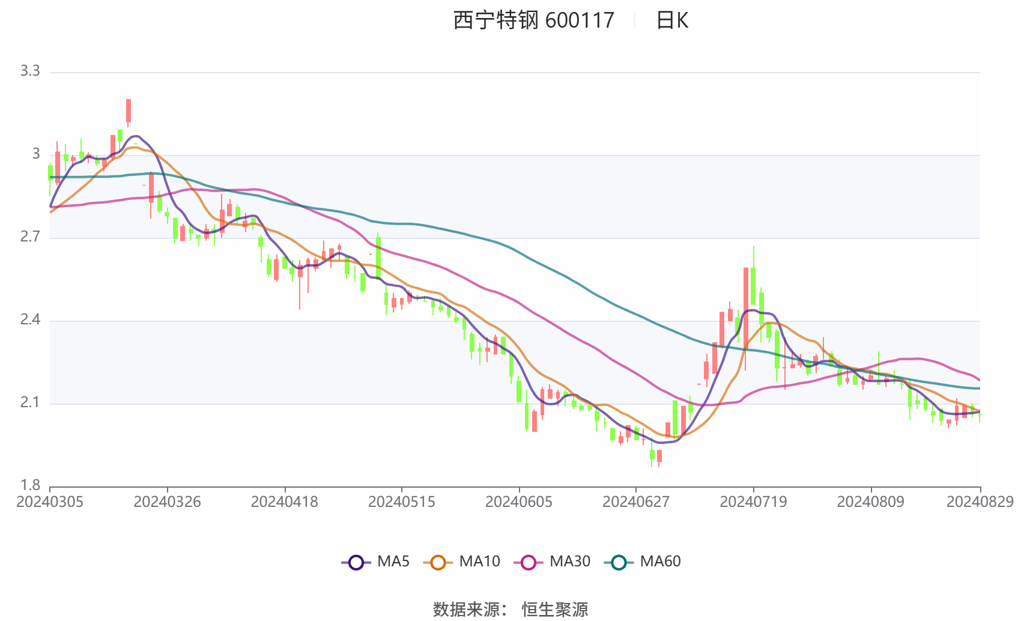Toggle the MA5 series via its text label

[393, 562]
